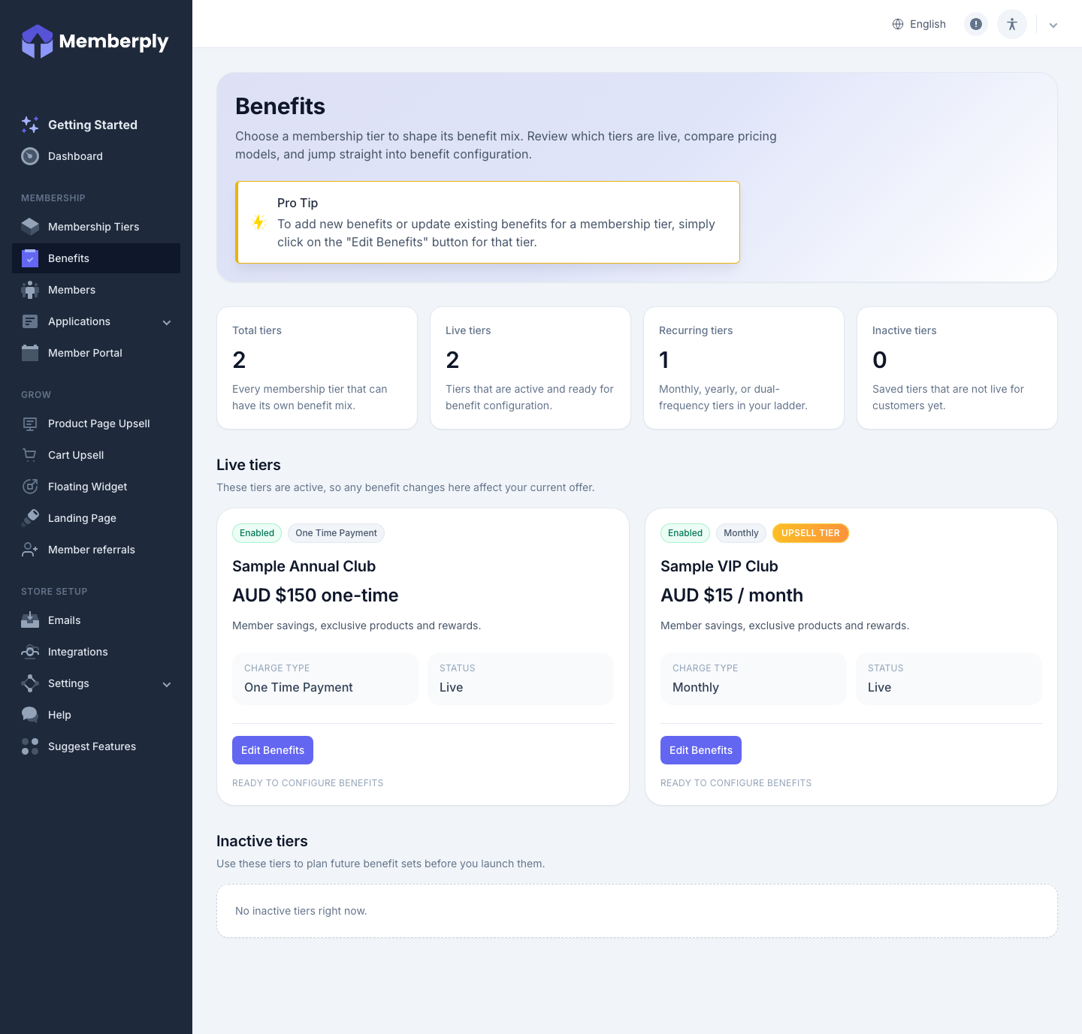Open the Dashboard link
This screenshot has height=1034, width=1082.
click(x=96, y=156)
